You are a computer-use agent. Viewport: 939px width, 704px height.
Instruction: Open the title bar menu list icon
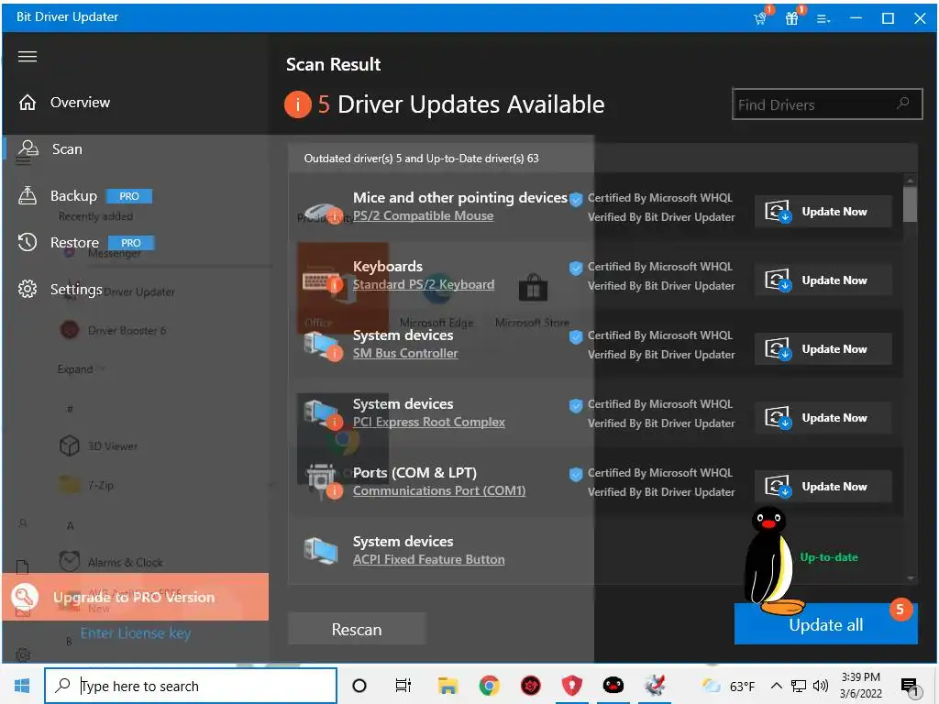pos(823,18)
